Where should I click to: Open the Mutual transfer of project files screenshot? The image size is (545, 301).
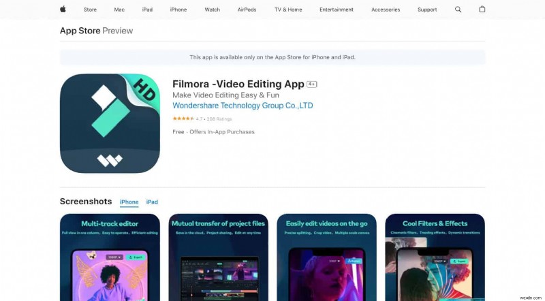tap(218, 257)
